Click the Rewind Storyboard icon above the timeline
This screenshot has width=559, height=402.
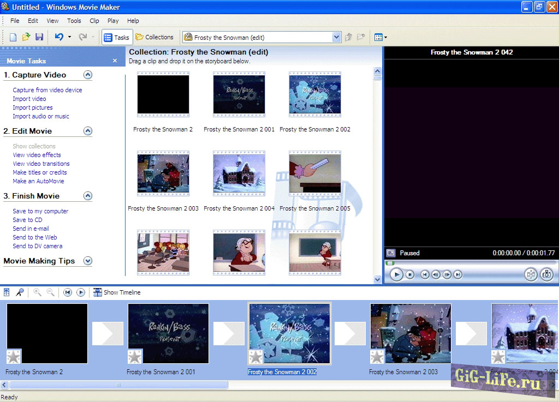[x=68, y=292]
